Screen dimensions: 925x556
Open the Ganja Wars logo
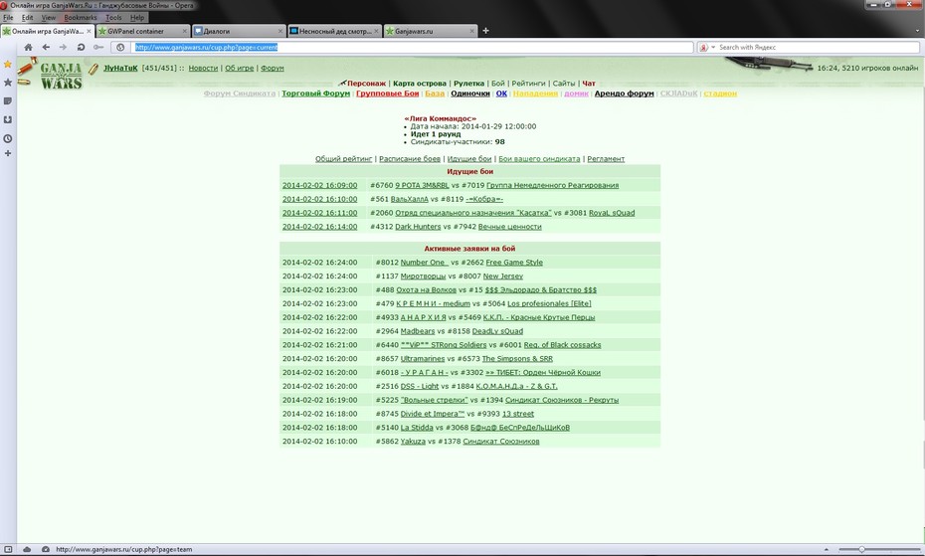[61, 76]
